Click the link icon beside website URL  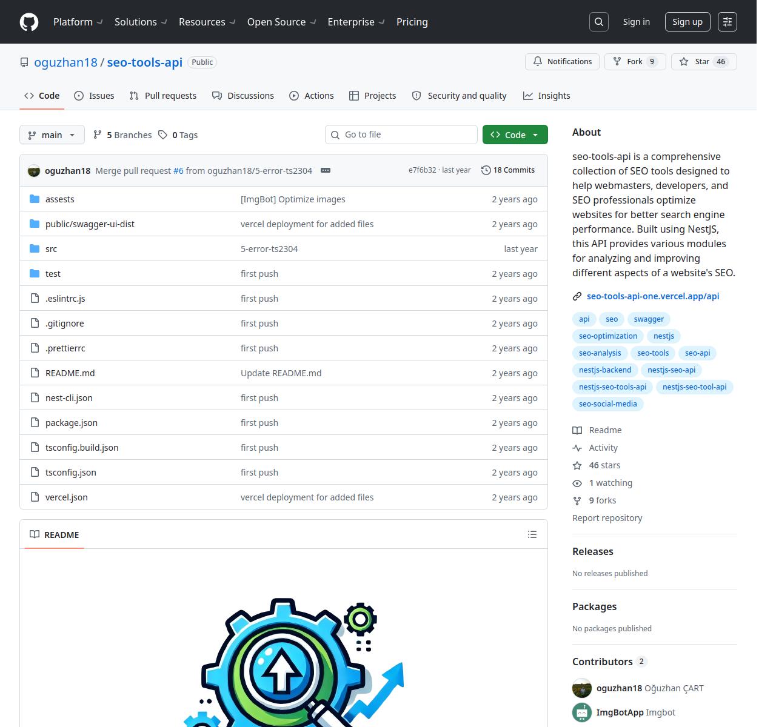(577, 296)
